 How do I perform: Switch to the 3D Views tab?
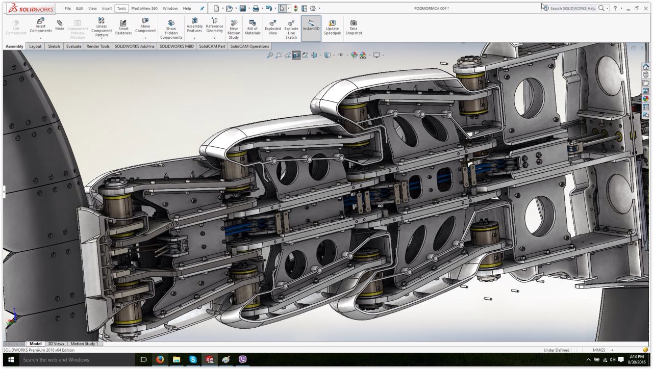tap(56, 344)
